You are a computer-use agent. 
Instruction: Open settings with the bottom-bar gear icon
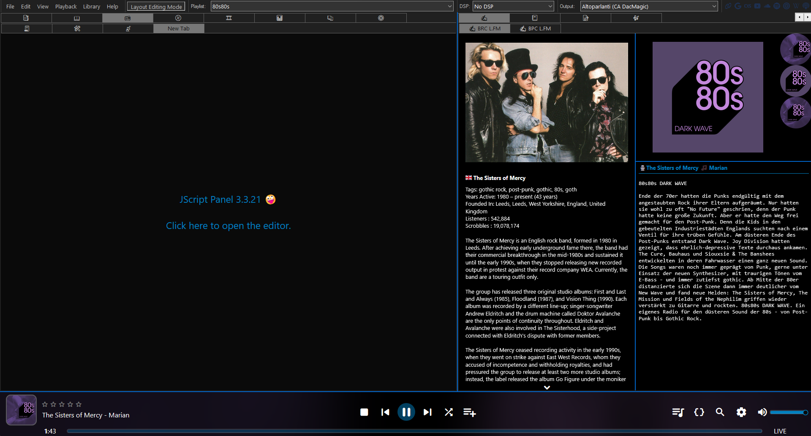[x=741, y=412]
